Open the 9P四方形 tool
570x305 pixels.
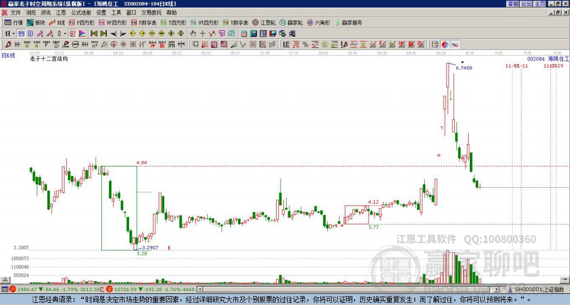coord(113,22)
